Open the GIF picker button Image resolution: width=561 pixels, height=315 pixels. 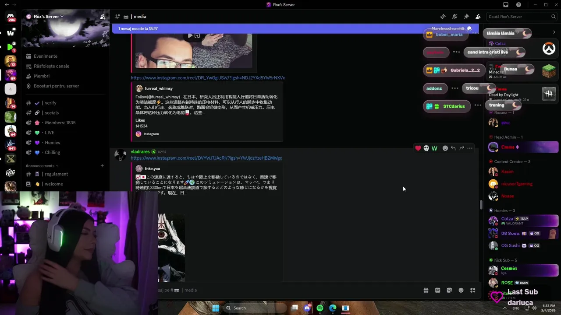(437, 290)
